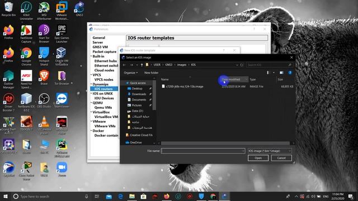Go back in the file dialog

point(124,65)
